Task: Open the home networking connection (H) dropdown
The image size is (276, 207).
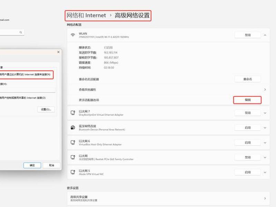Action: (28, 90)
